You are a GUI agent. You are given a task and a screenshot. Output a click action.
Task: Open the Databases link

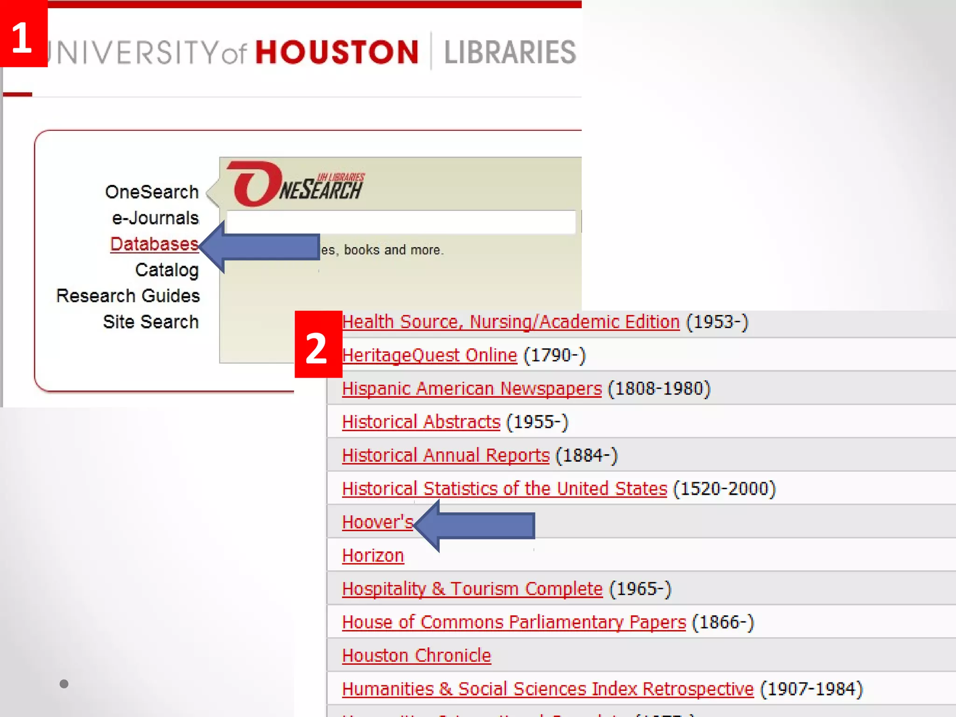154,244
